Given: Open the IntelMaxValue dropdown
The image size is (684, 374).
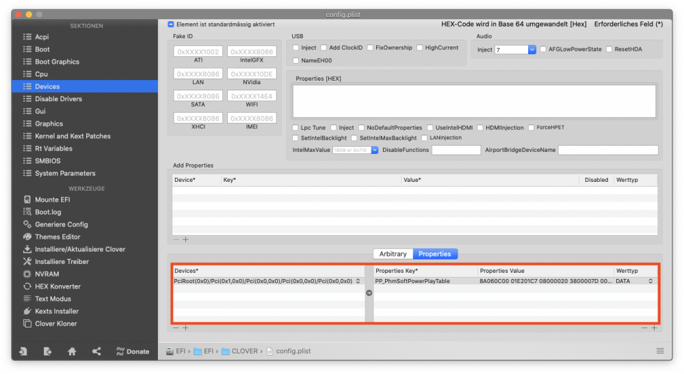Looking at the screenshot, I should coord(375,150).
